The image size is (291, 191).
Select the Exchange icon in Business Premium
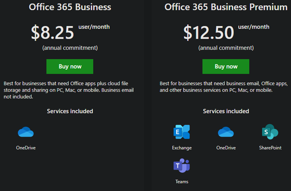(x=182, y=132)
